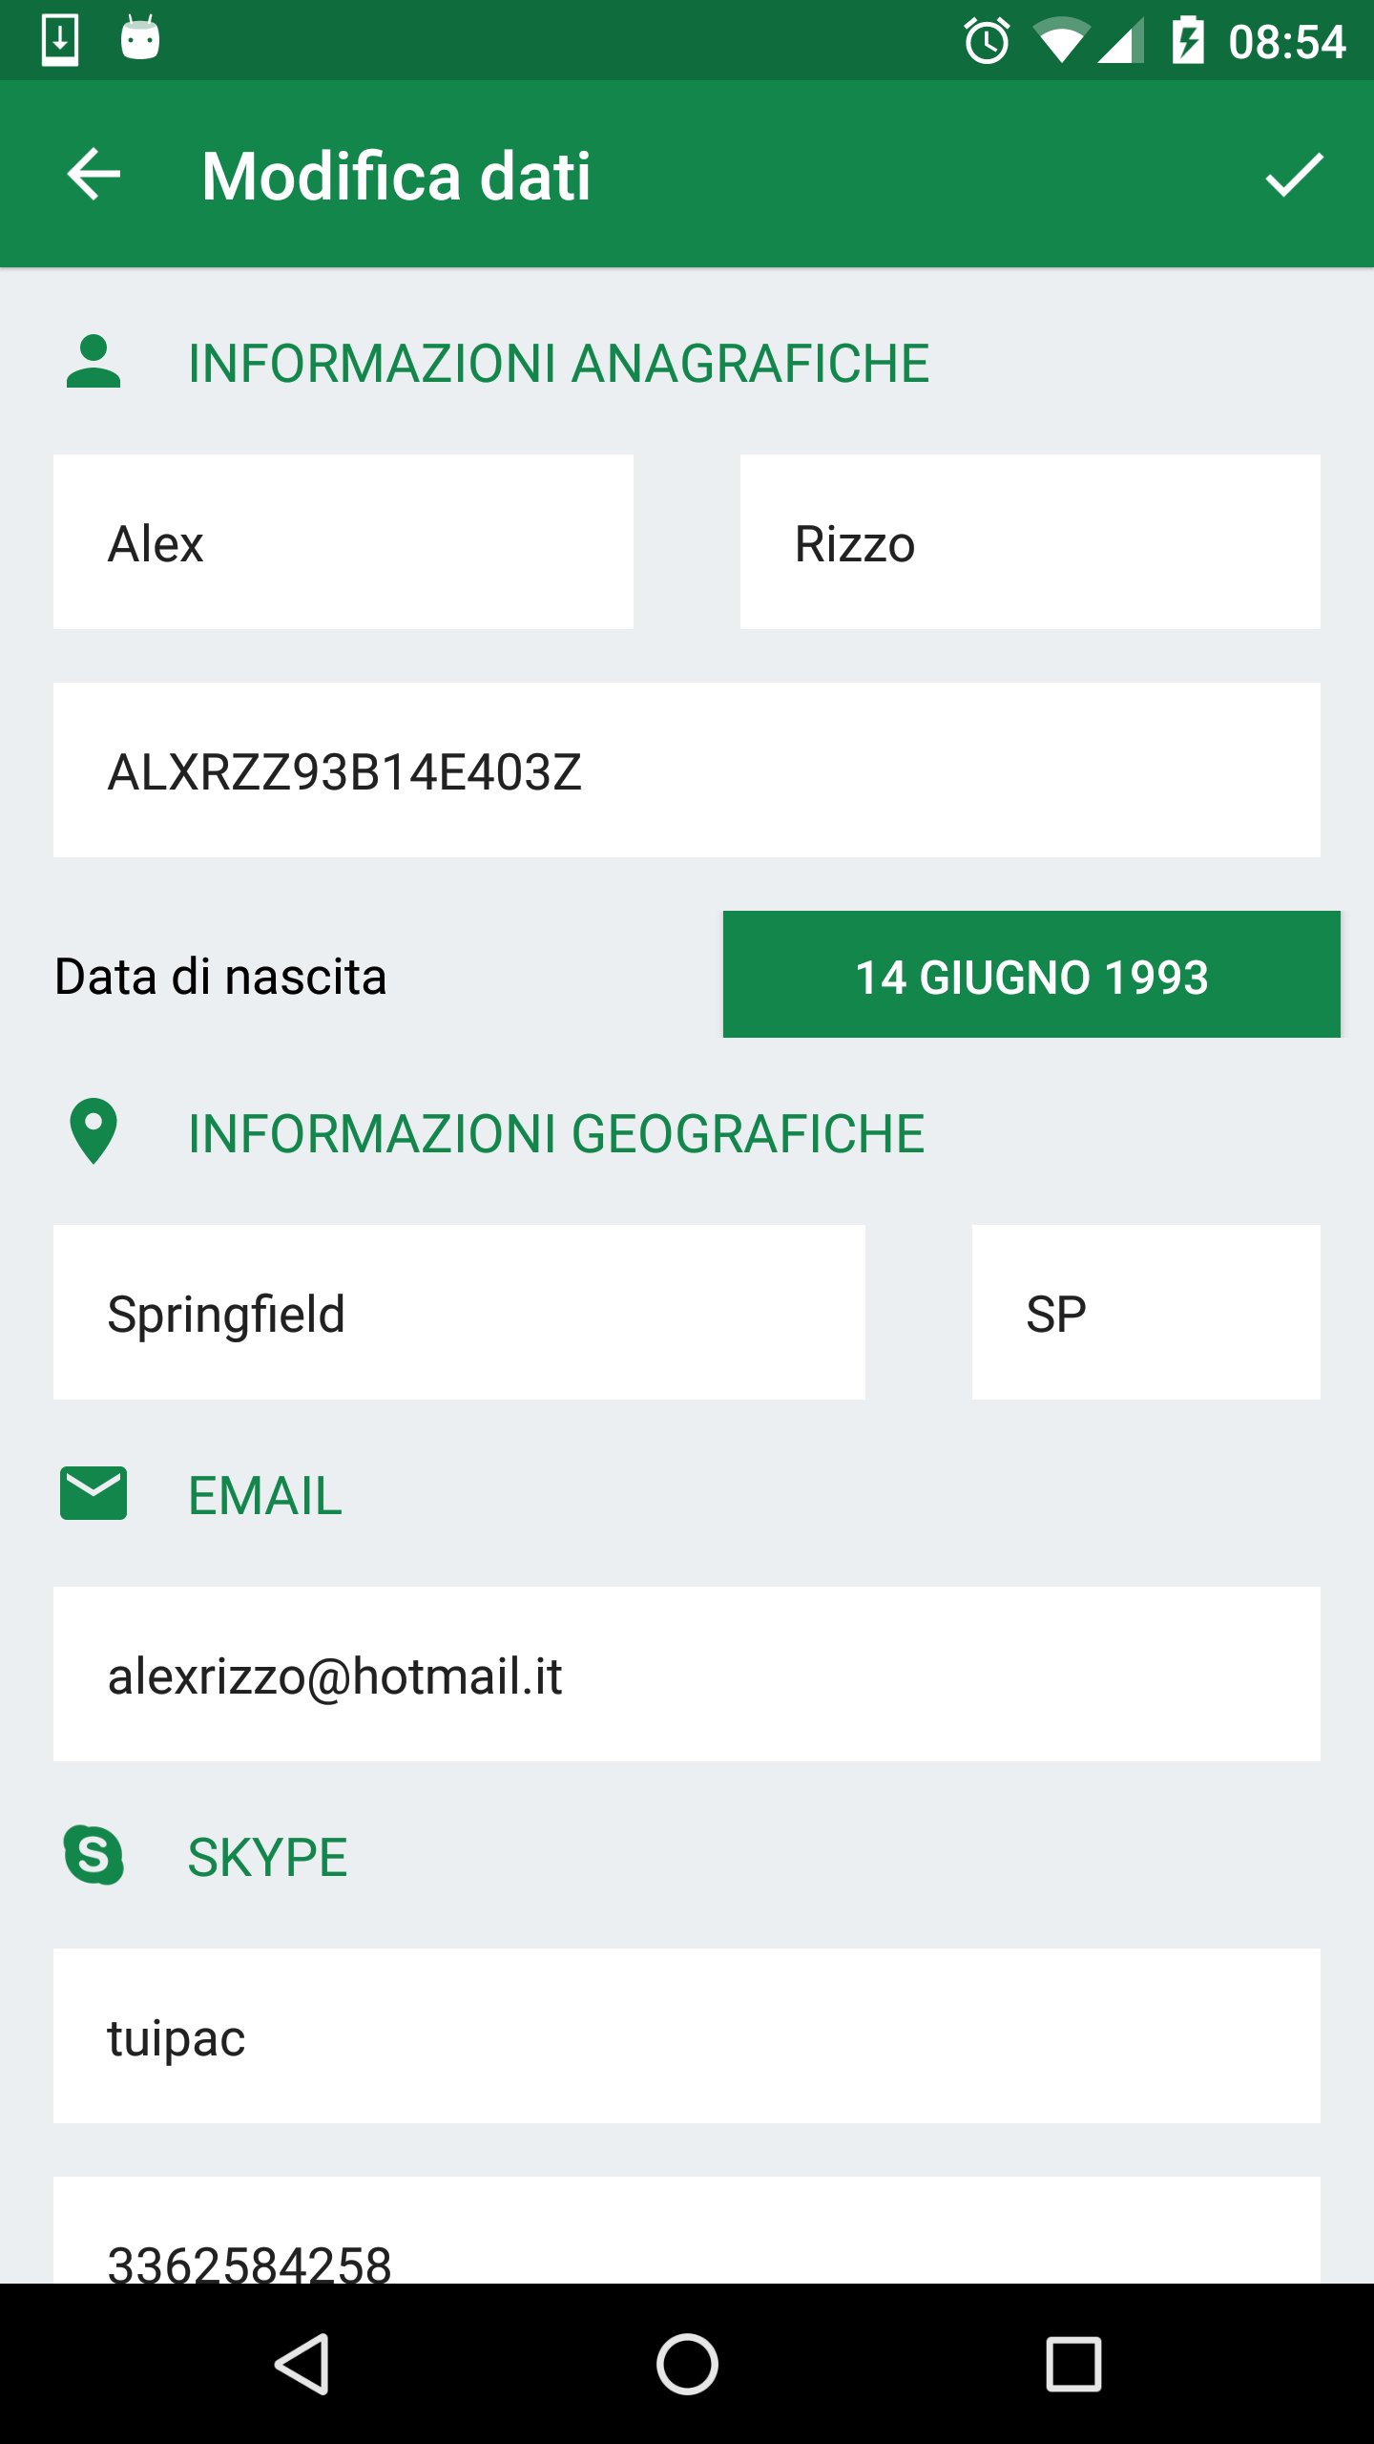Screen dimensions: 1374x2444
Task: Tap the person icon beside Informazioni Anagrafiche
Action: click(94, 362)
